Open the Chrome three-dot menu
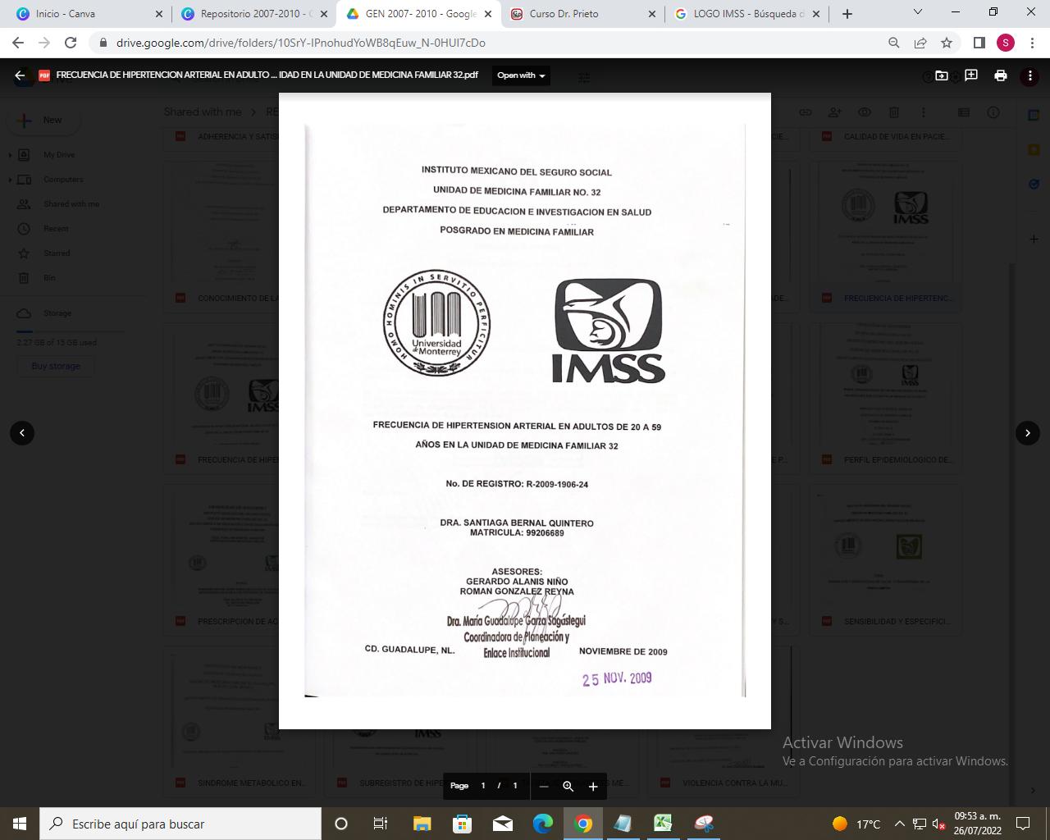The width and height of the screenshot is (1050, 840). (1031, 43)
